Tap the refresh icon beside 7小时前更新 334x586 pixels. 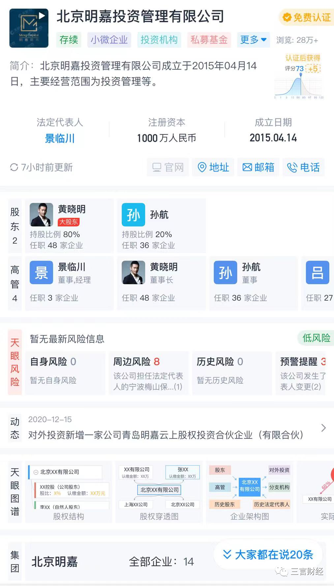point(14,167)
